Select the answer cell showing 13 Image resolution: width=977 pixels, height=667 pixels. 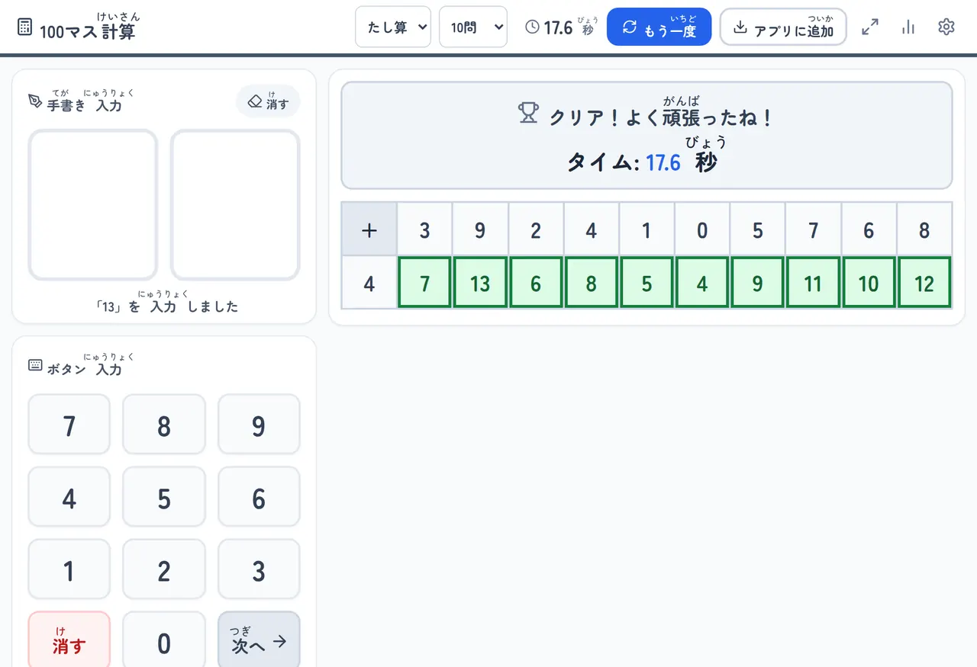(x=480, y=283)
